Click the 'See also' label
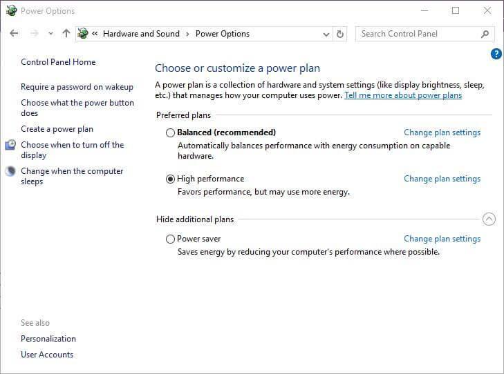This screenshot has height=374, width=504. tap(35, 323)
